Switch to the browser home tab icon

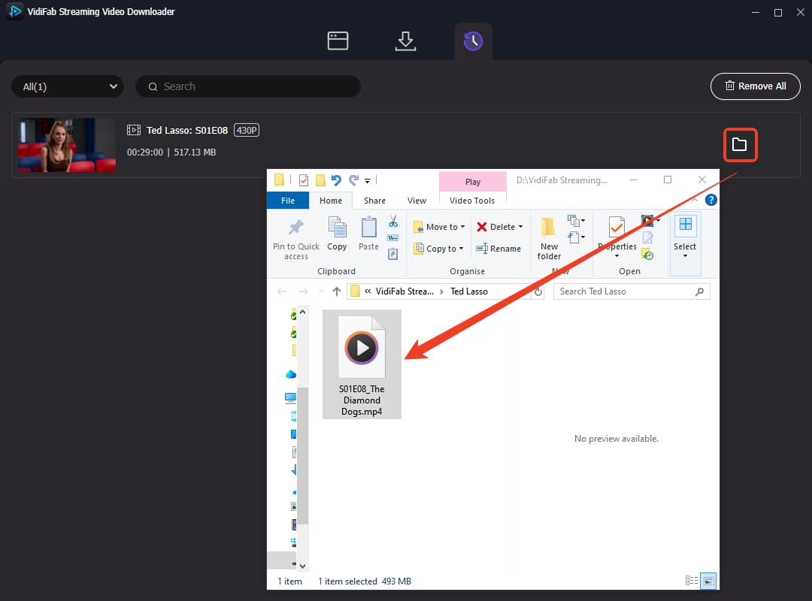[338, 41]
